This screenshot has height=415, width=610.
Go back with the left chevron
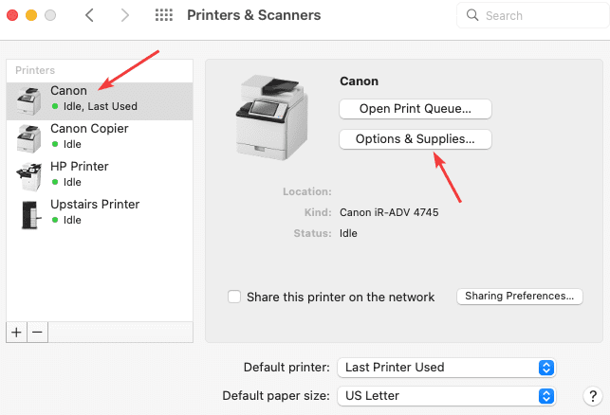pos(89,16)
